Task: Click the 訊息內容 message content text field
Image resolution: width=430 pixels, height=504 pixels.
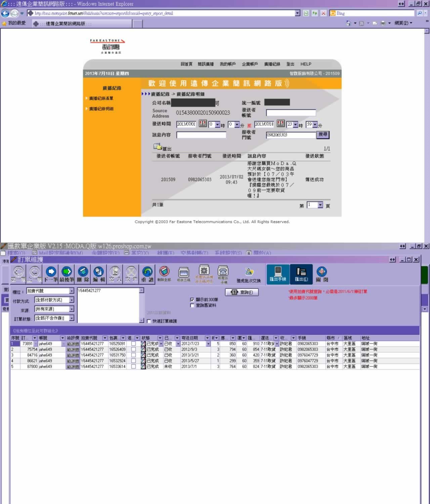Action: (201, 135)
